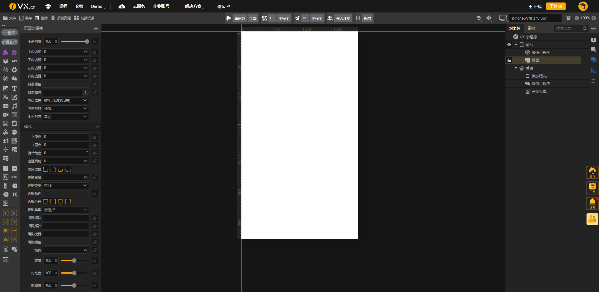This screenshot has width=599, height=292.
Task: Open the 解决方案 menu
Action: pyautogui.click(x=193, y=6)
